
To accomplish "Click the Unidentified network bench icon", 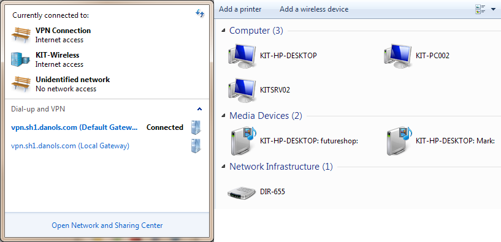I will [x=21, y=84].
